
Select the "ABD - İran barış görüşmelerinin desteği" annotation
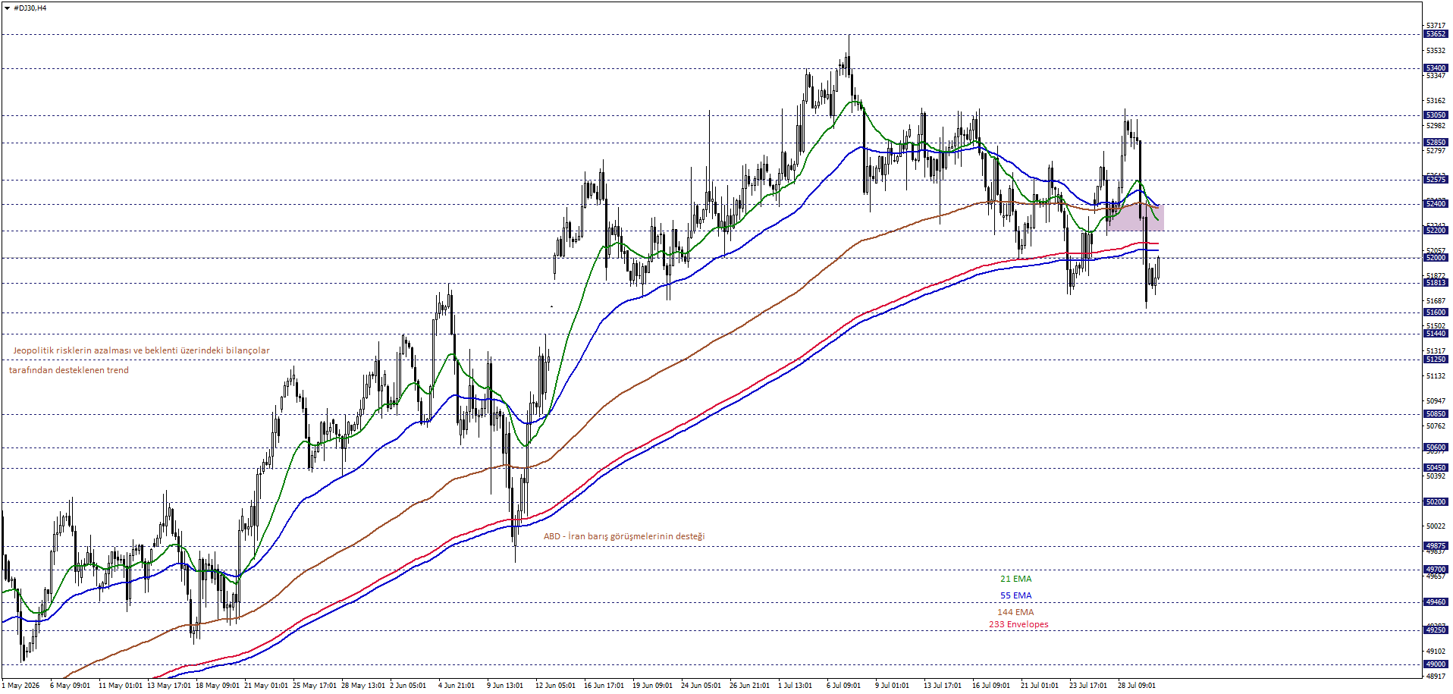click(x=624, y=536)
